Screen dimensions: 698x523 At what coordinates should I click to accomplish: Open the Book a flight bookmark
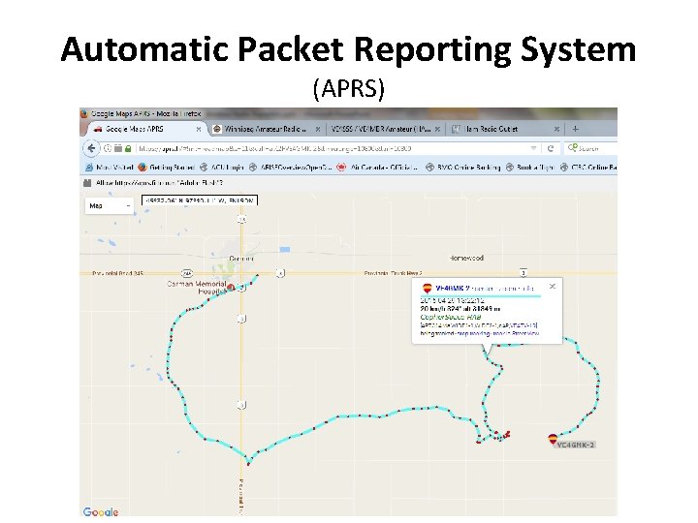529,168
